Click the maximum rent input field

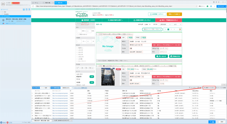pyautogui.click(x=89, y=31)
